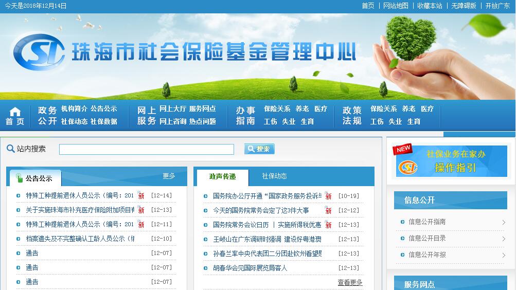
Task: Open 网站地图 in the top bar
Action: coord(396,6)
